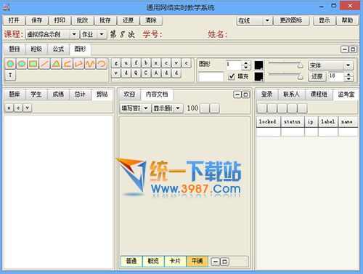Switch to the 欢迎 tab
This screenshot has height=274, width=363.
tap(129, 94)
